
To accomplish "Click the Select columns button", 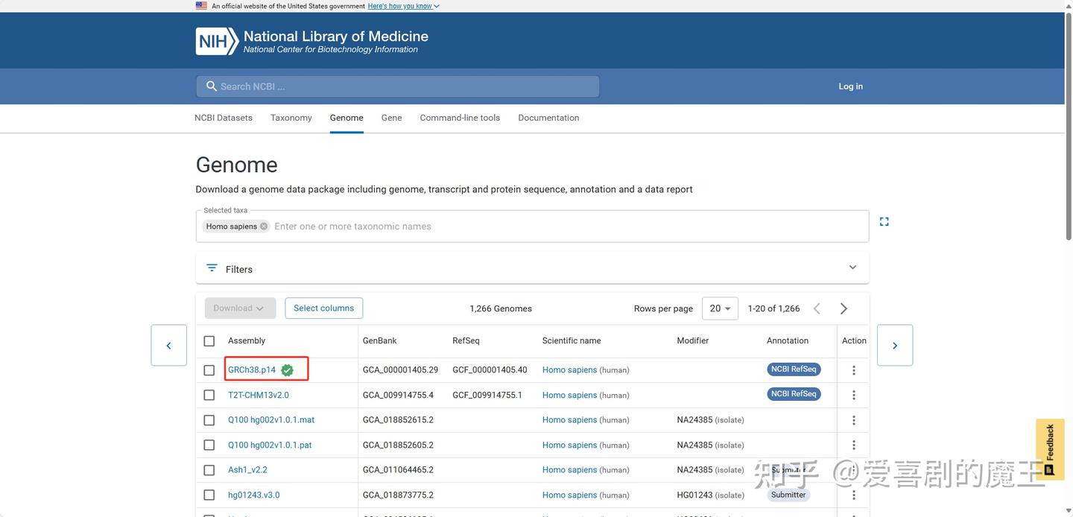I will tap(323, 308).
